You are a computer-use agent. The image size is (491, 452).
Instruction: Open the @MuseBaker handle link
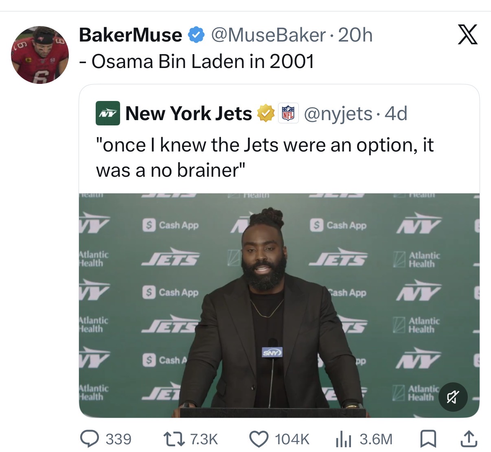pos(268,35)
